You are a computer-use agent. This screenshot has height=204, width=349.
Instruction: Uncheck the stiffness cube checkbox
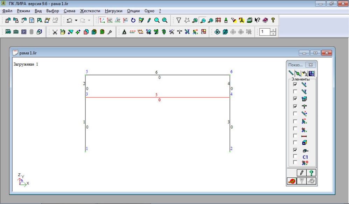pyautogui.click(x=295, y=99)
